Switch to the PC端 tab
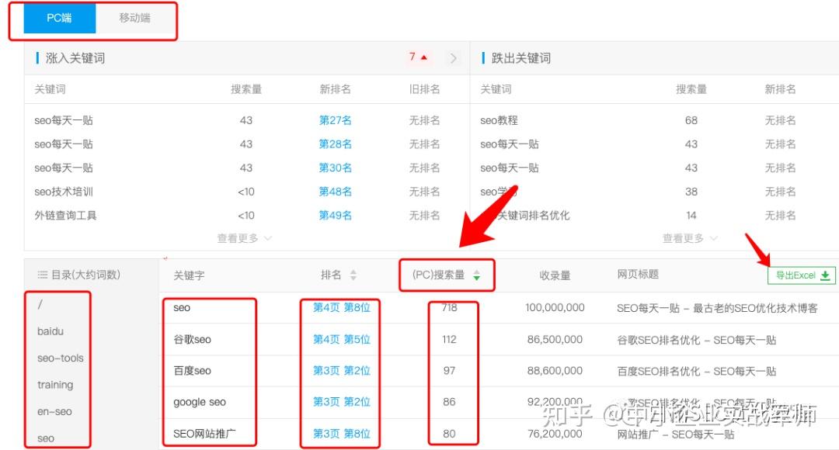The height and width of the screenshot is (450, 839). (x=59, y=19)
